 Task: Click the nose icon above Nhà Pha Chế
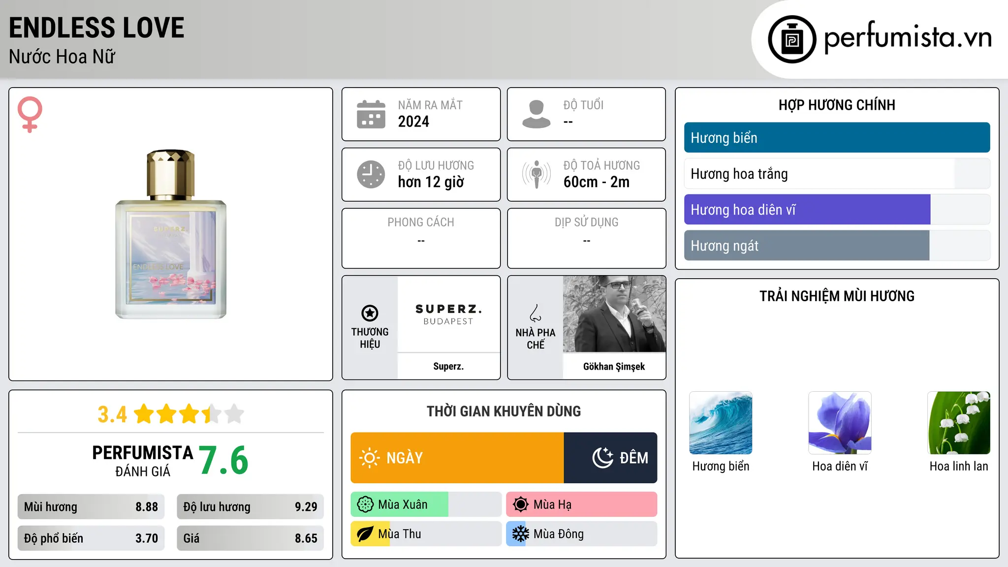[535, 313]
